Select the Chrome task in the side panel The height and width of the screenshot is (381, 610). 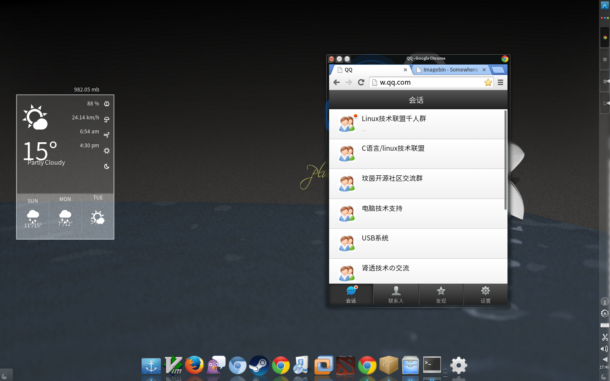[605, 37]
